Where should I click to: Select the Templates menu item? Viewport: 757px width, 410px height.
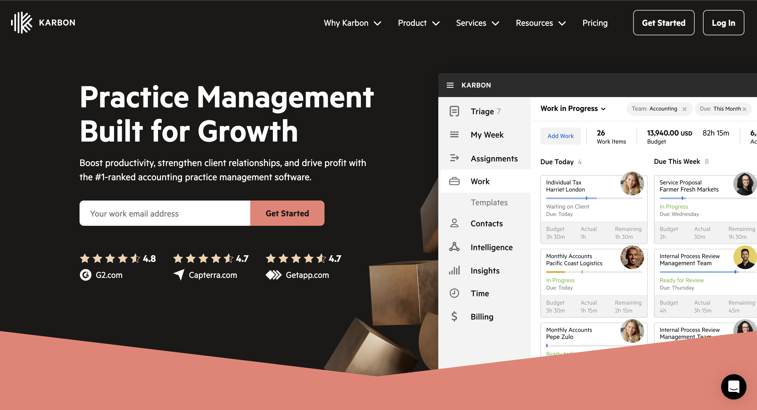pos(489,202)
